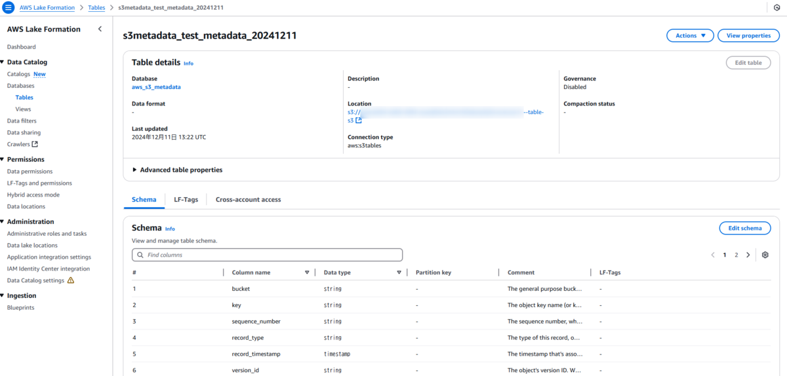Screen dimensions: 787x376
Task: Open Data sharing in the sidebar
Action: (24, 132)
